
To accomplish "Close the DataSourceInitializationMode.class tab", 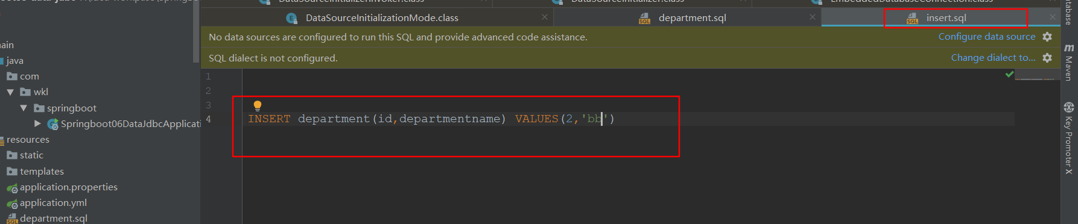I will [545, 17].
